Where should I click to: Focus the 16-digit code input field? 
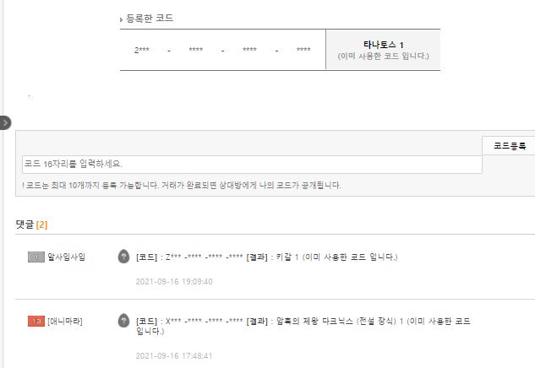(252, 164)
